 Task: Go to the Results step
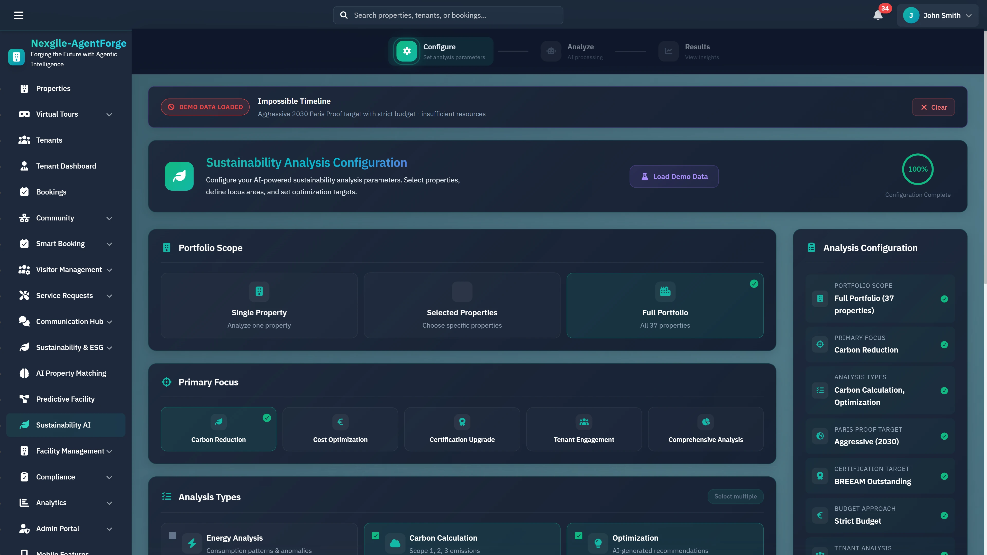689,51
